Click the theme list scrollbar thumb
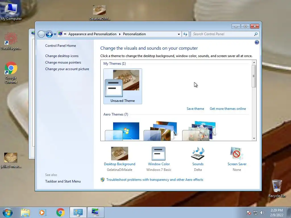291x218 pixels. 254,76
